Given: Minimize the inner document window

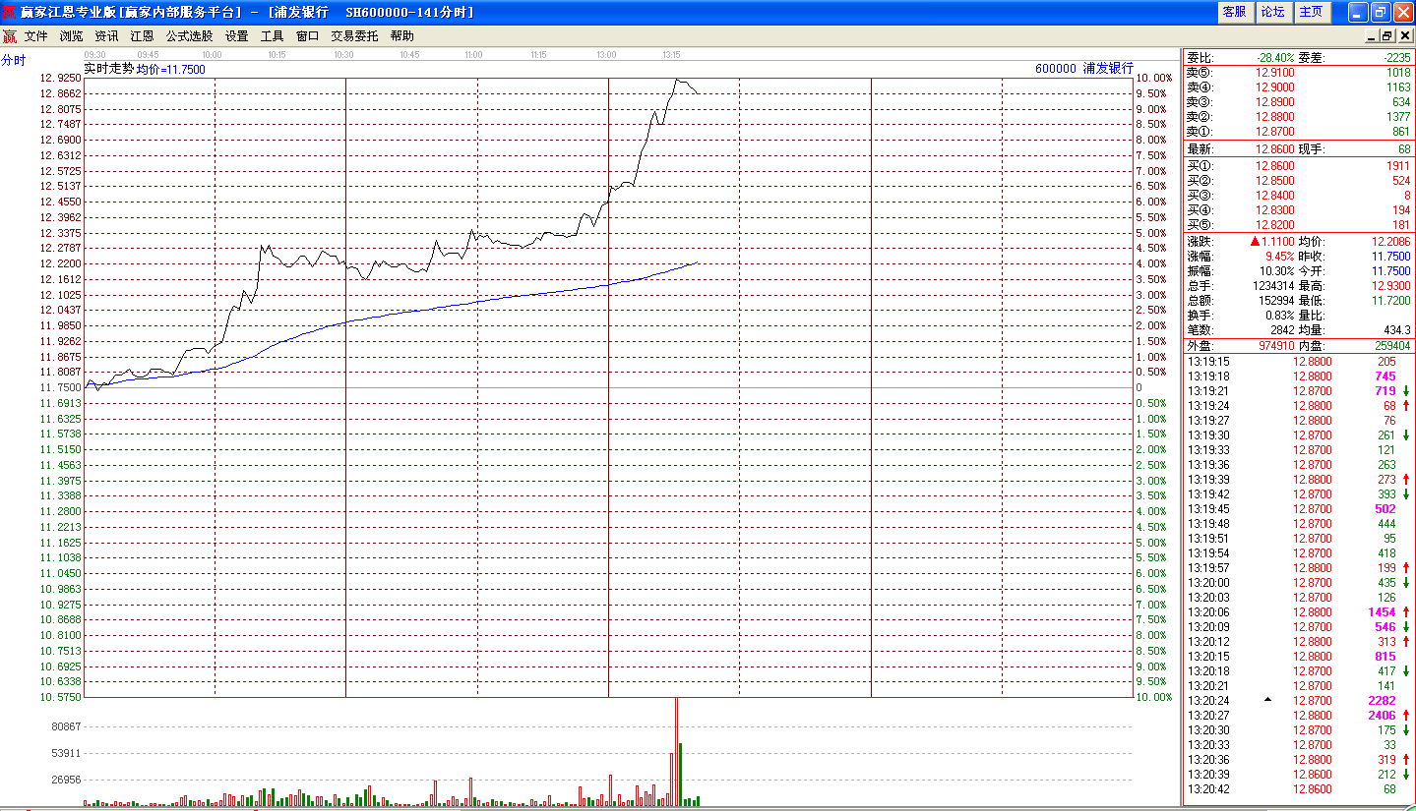Looking at the screenshot, I should [1372, 35].
